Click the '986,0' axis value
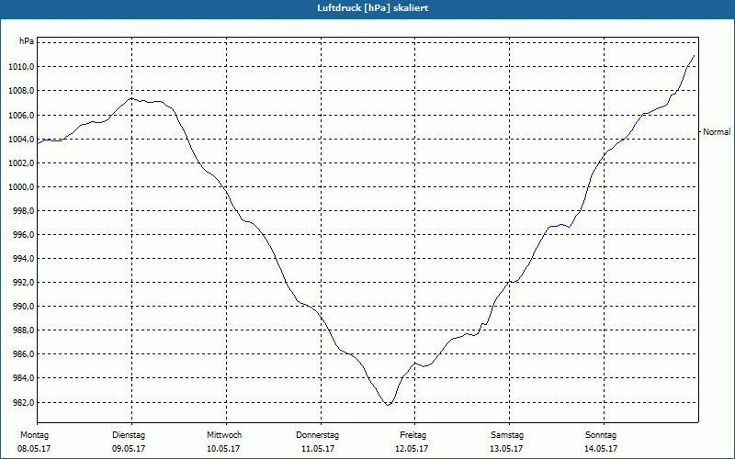The image size is (735, 459). (23, 354)
